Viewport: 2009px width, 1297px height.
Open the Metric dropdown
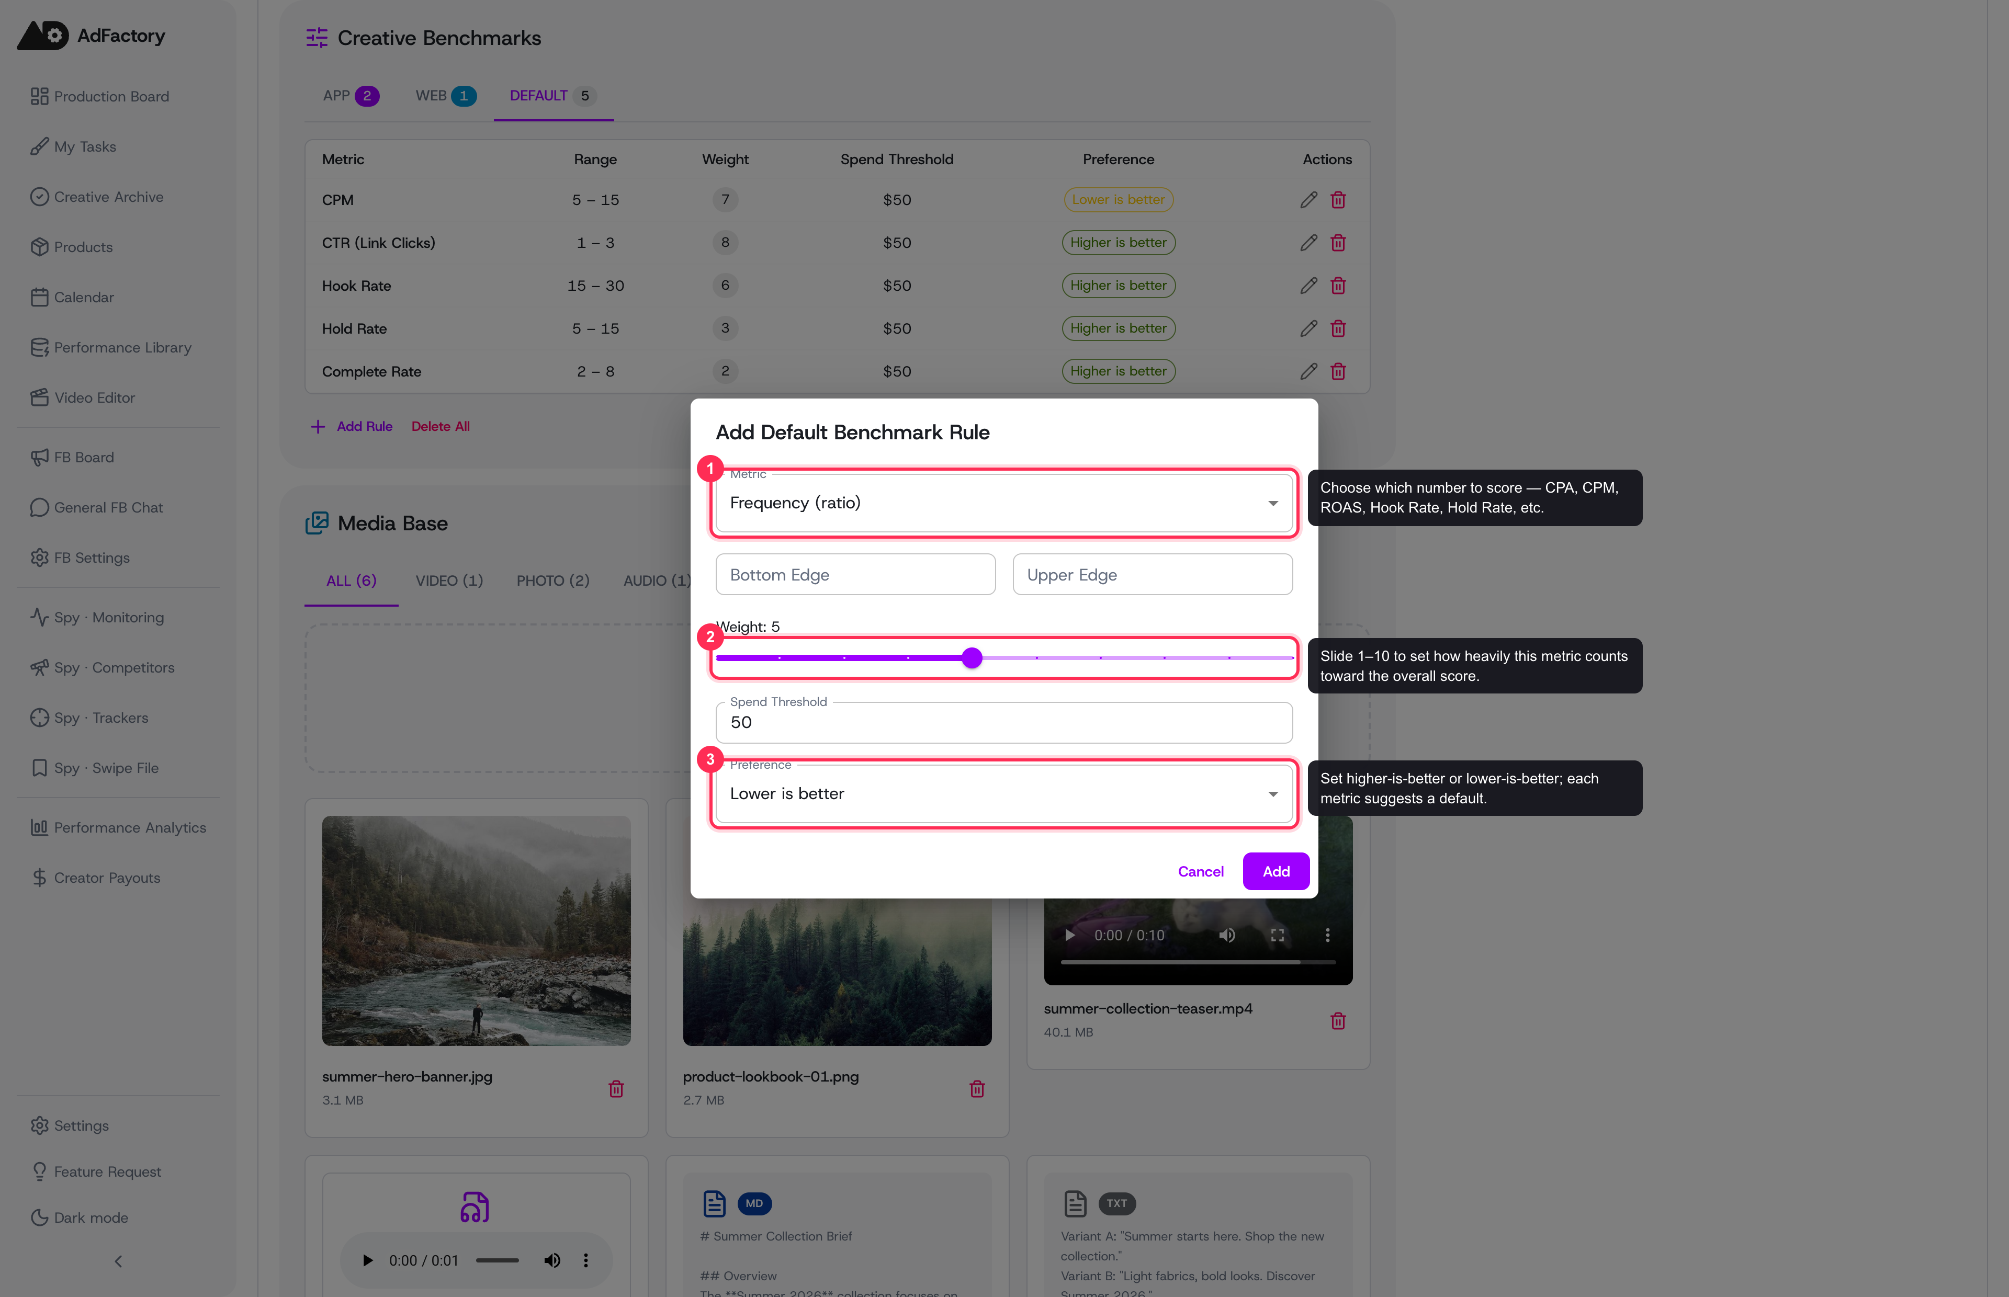tap(1004, 503)
